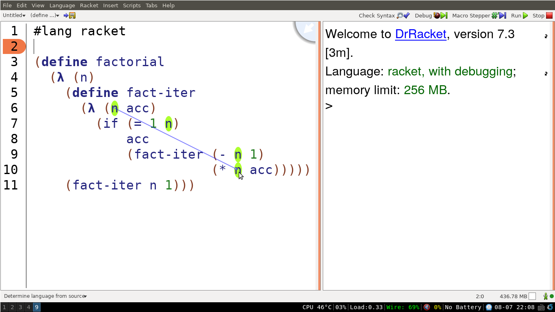Open 'Determine language from source' chooser
555x312 pixels.
[x=45, y=296]
